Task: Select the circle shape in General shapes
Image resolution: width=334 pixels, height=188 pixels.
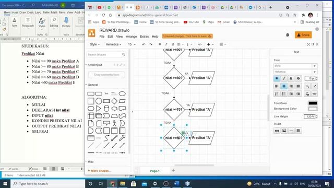Action: click(99, 101)
